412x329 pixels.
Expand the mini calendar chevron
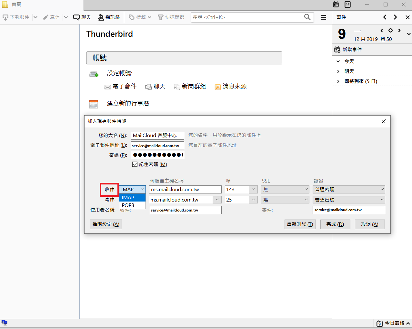(409, 34)
